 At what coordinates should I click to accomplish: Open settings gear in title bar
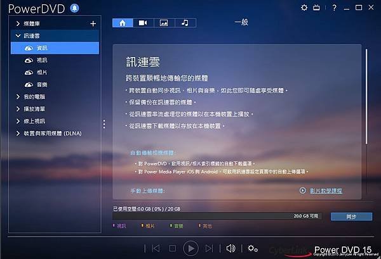coord(304,8)
